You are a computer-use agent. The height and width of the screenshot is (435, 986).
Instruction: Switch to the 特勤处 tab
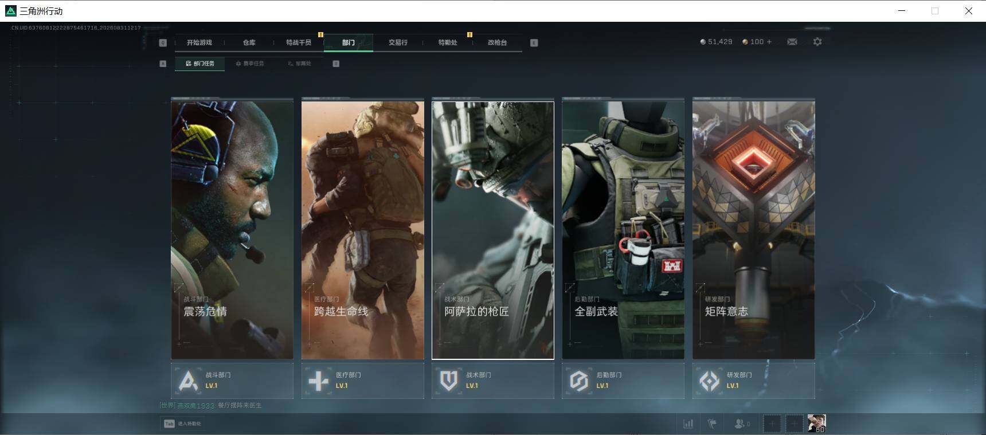coord(448,42)
